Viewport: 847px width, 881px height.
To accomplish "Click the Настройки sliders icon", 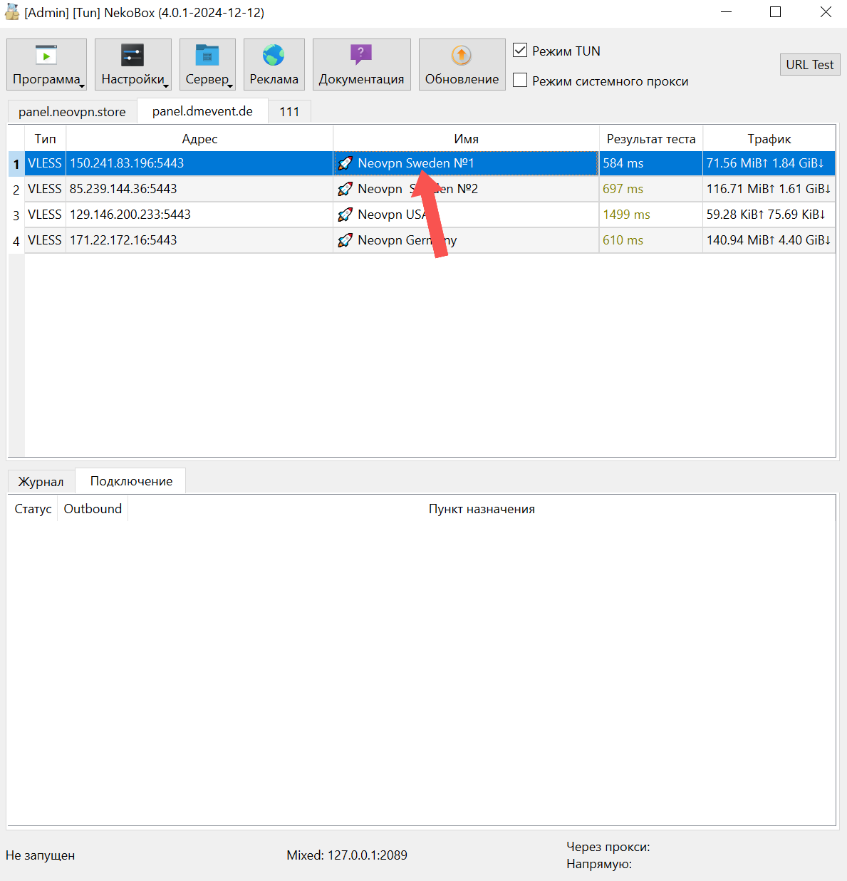I will pos(132,55).
